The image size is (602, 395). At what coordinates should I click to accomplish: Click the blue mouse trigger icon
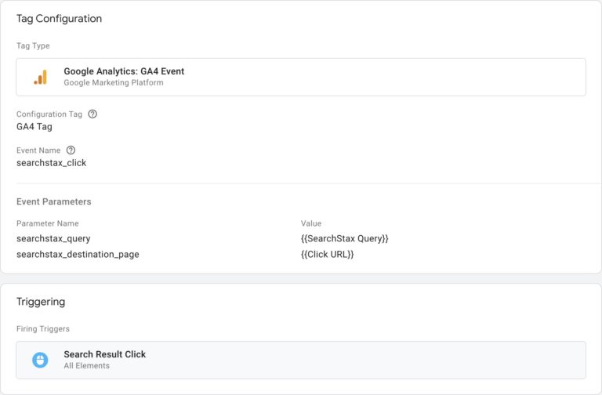[40, 360]
